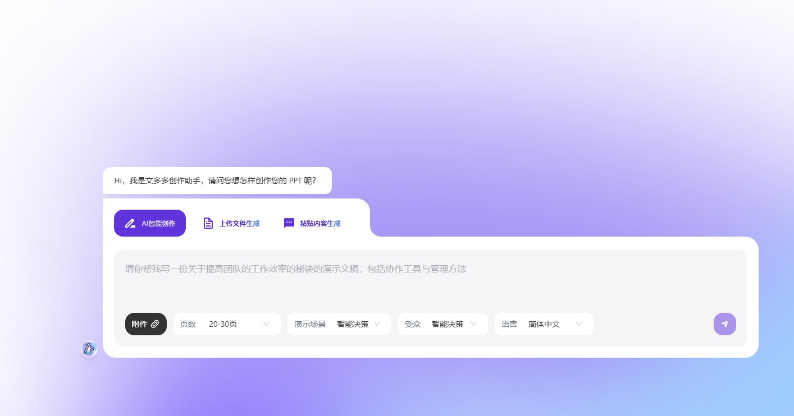The image size is (794, 416).
Task: Click the chat bubble icon beside 粘贴内容生成
Action: (x=289, y=223)
